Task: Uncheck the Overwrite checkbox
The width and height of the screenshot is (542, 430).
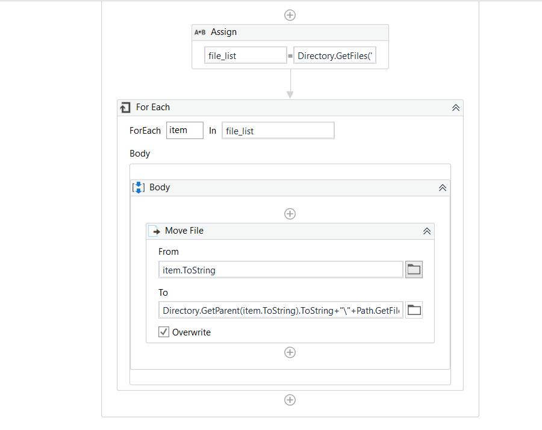Action: pyautogui.click(x=164, y=332)
